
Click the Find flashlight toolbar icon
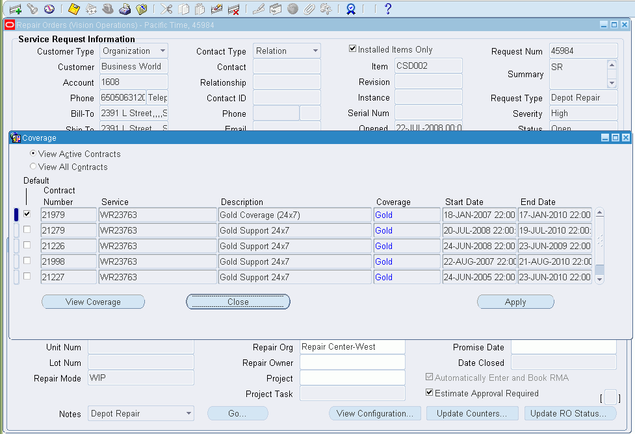(x=32, y=9)
